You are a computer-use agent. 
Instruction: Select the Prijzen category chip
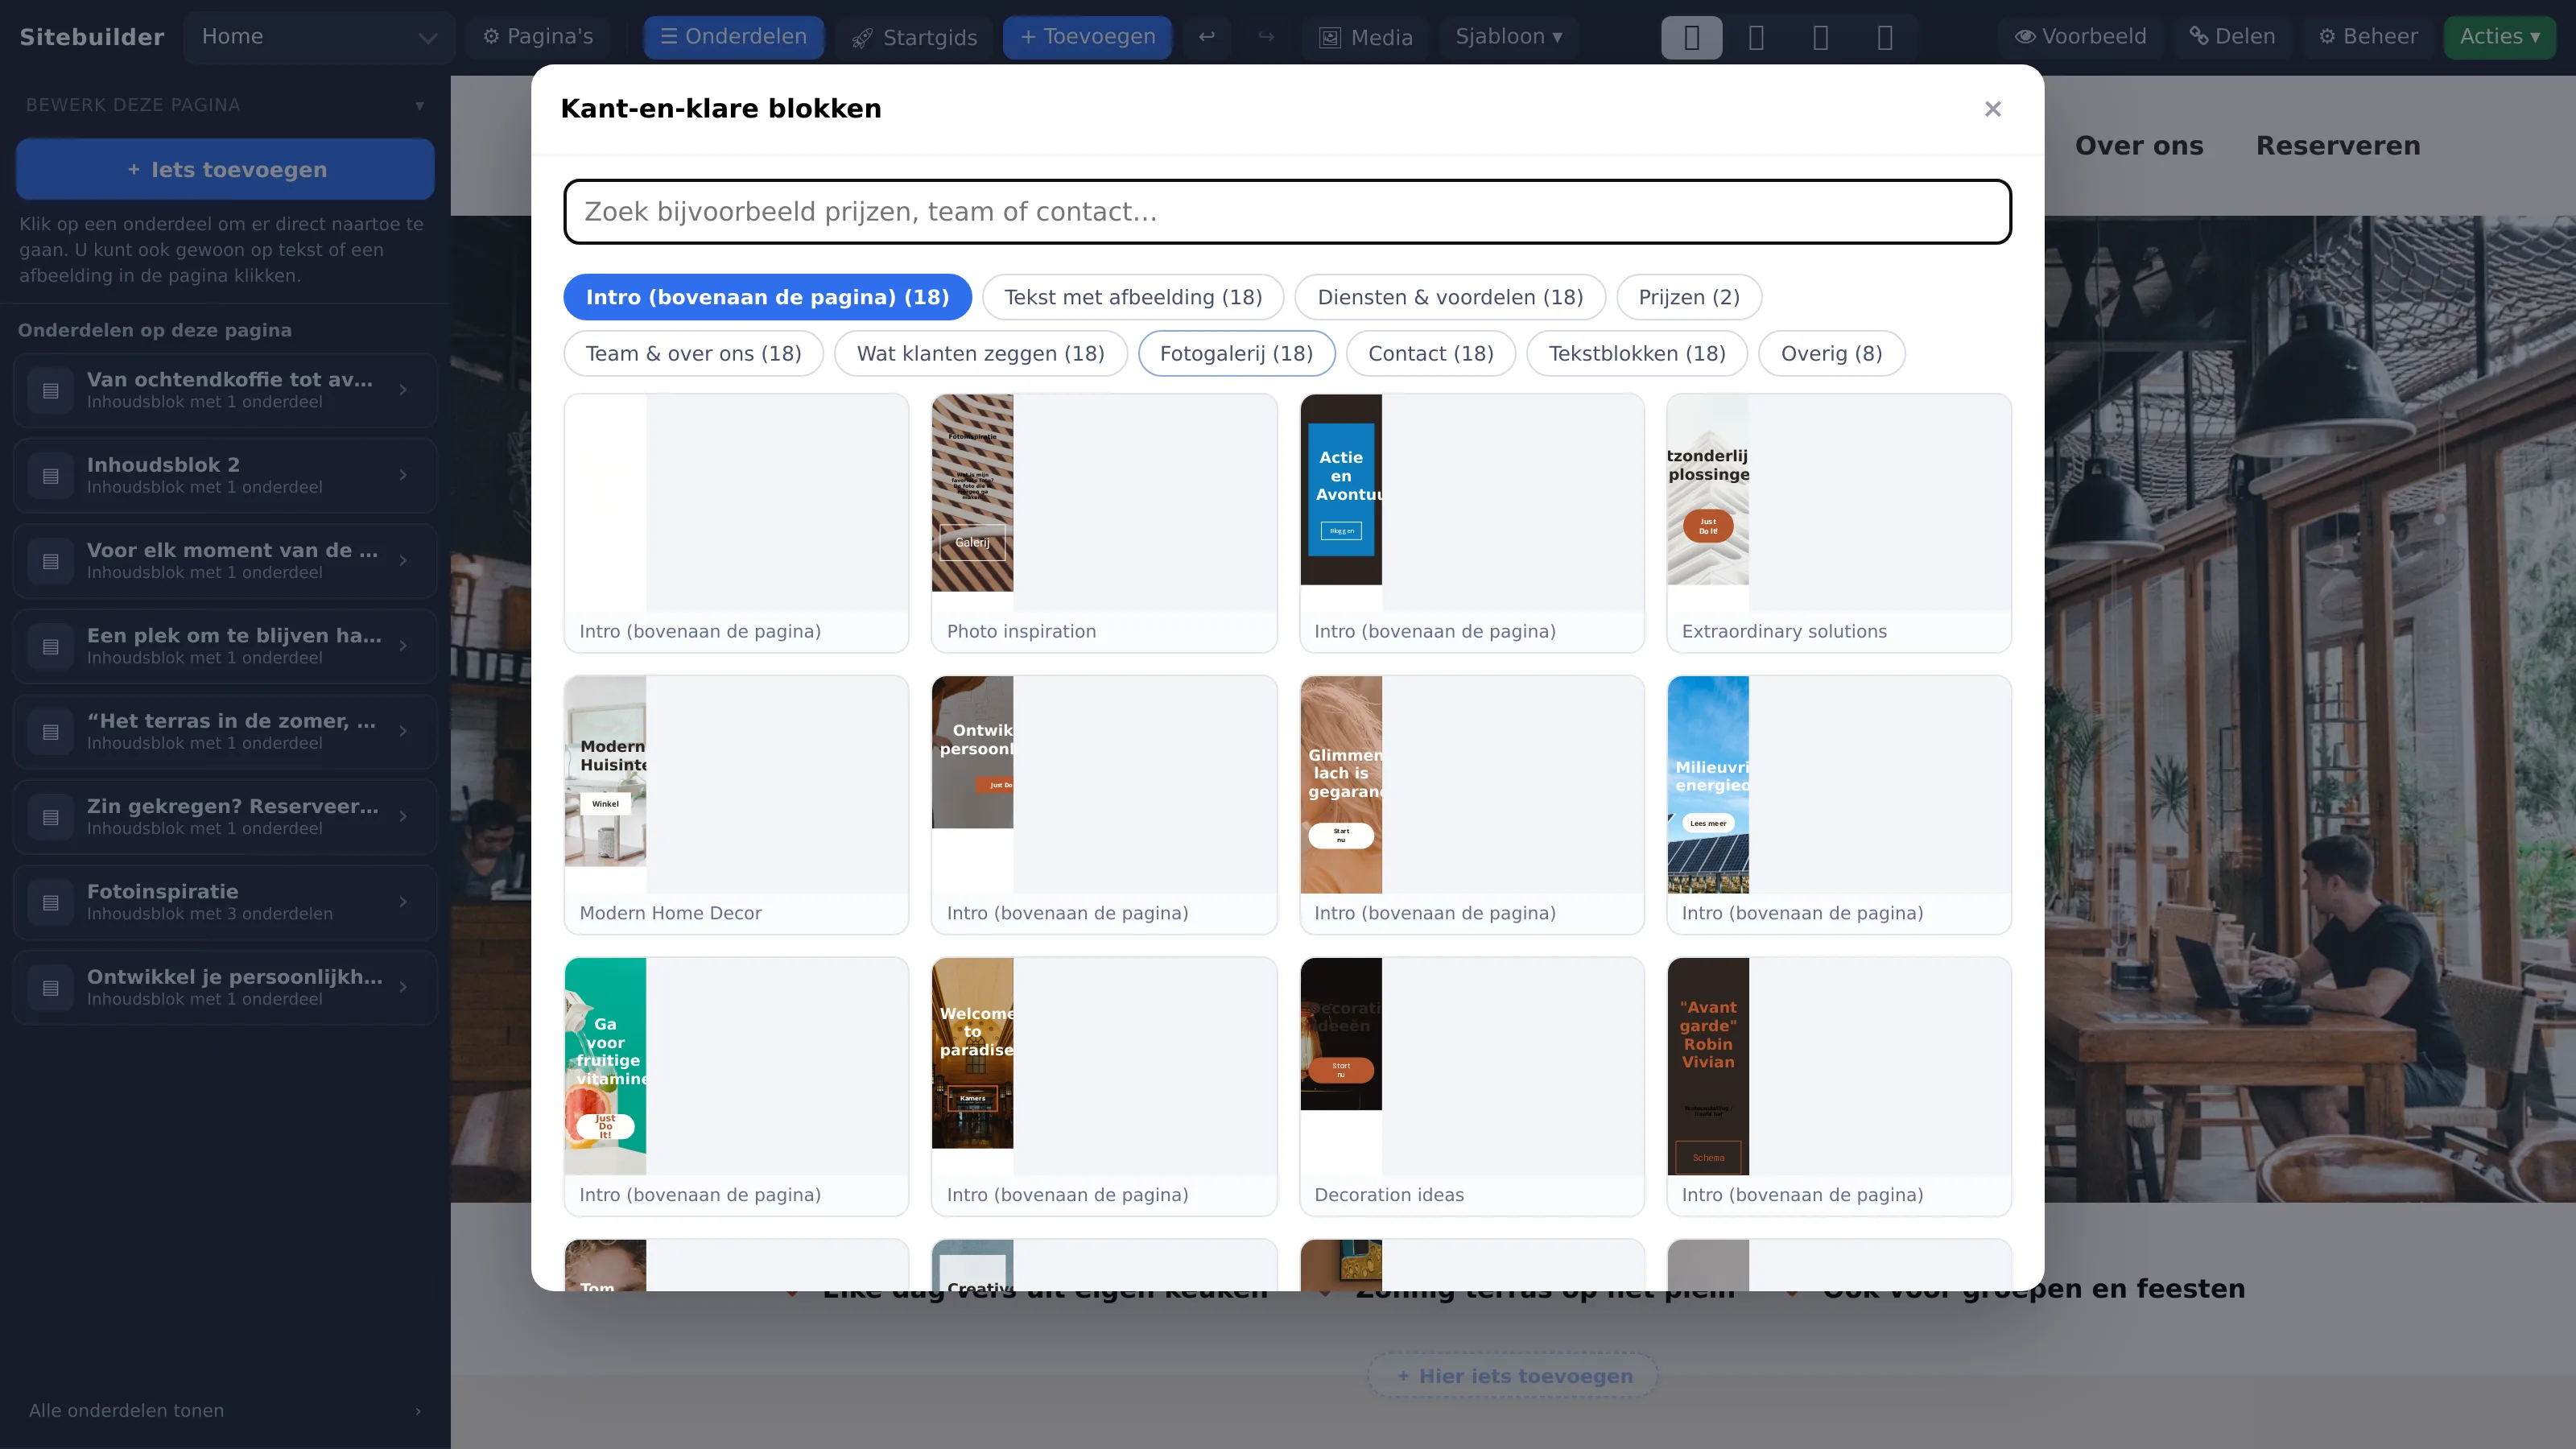pyautogui.click(x=1689, y=297)
